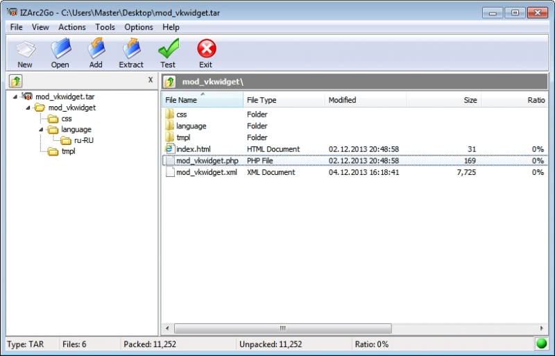Select ru-RU in the folder tree
Viewport: 555px width, 356px height.
pyautogui.click(x=84, y=141)
